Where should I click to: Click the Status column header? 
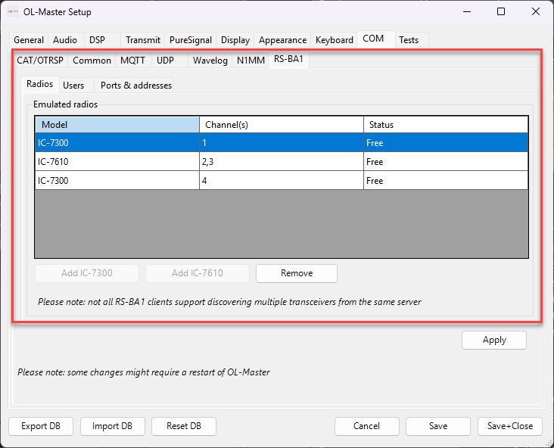[x=446, y=125]
